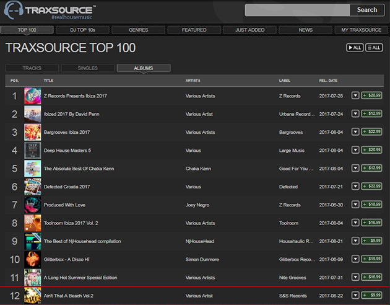Open the FEATURED nav tab
Image resolution: width=390 pixels, height=305 pixels.
(x=194, y=30)
